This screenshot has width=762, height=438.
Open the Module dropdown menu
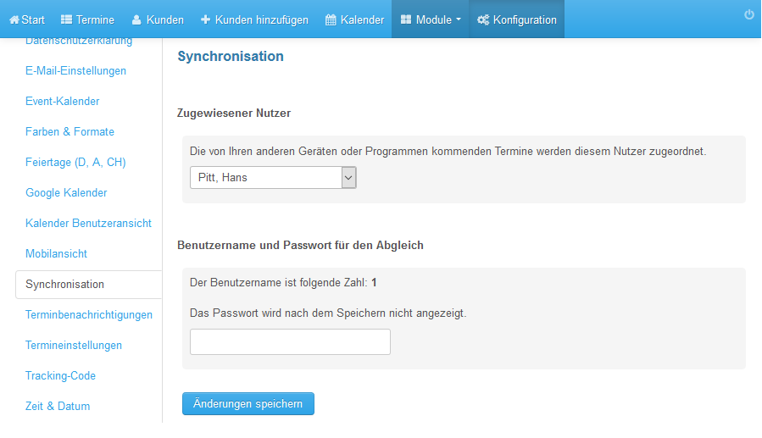pos(430,19)
